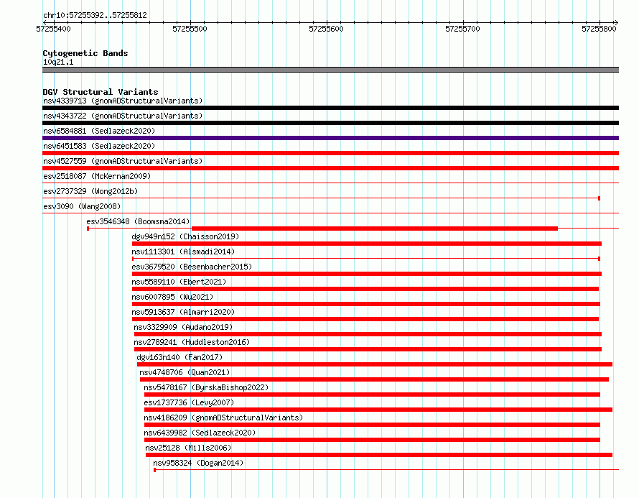Open nsv6451583 Sedlazeck2020 label
The width and height of the screenshot is (639, 498).
point(99,146)
